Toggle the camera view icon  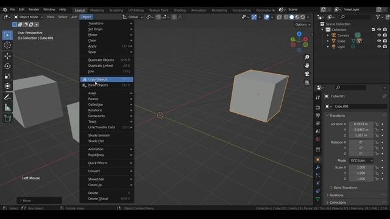307,74
